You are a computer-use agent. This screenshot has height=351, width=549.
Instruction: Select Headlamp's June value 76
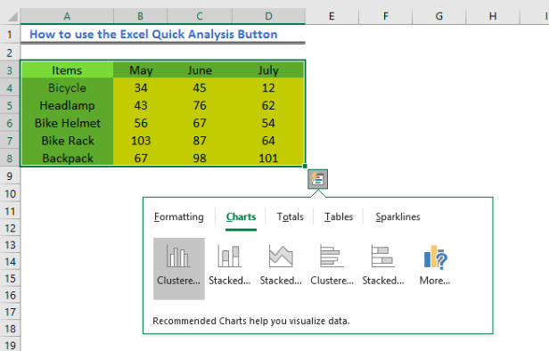coord(200,105)
